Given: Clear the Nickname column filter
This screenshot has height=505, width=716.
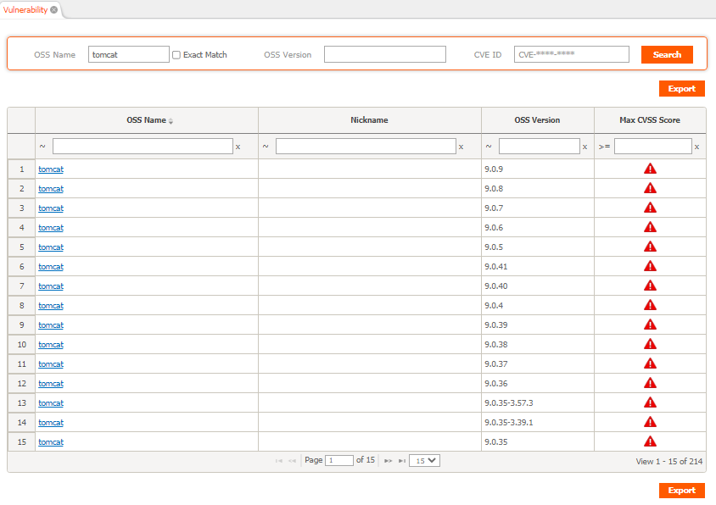Looking at the screenshot, I should (x=461, y=147).
